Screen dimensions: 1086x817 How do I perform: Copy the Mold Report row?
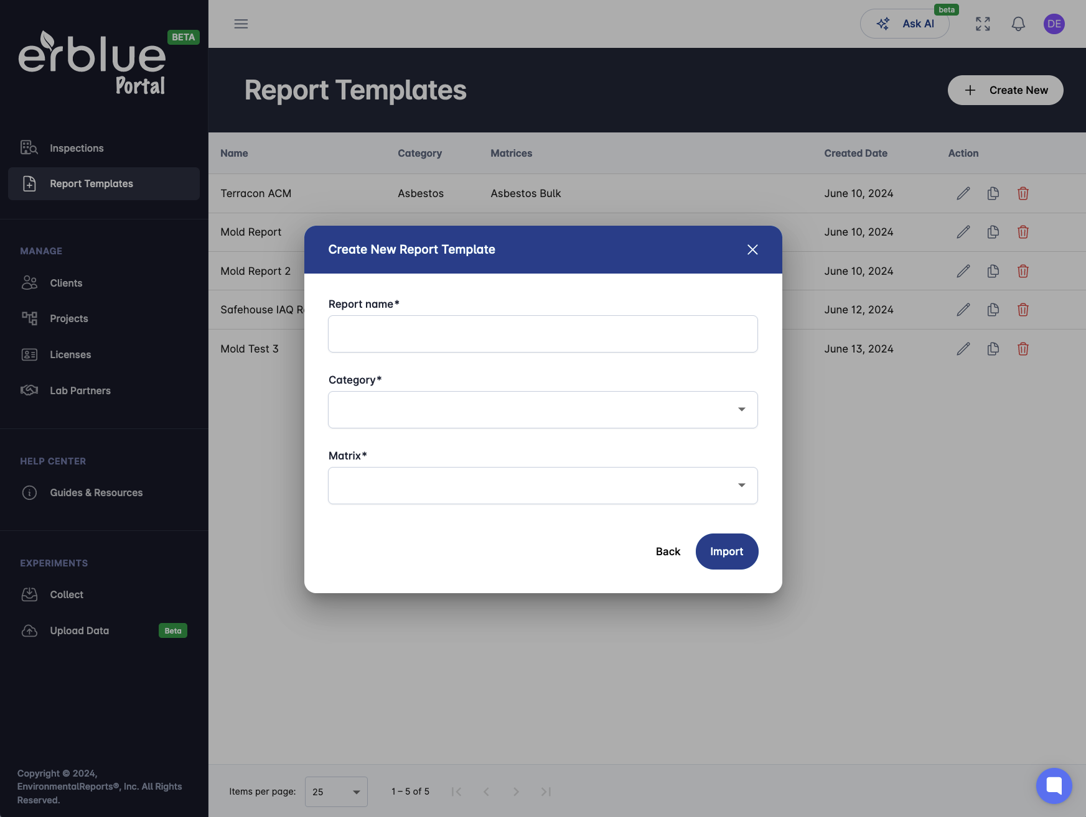coord(993,232)
